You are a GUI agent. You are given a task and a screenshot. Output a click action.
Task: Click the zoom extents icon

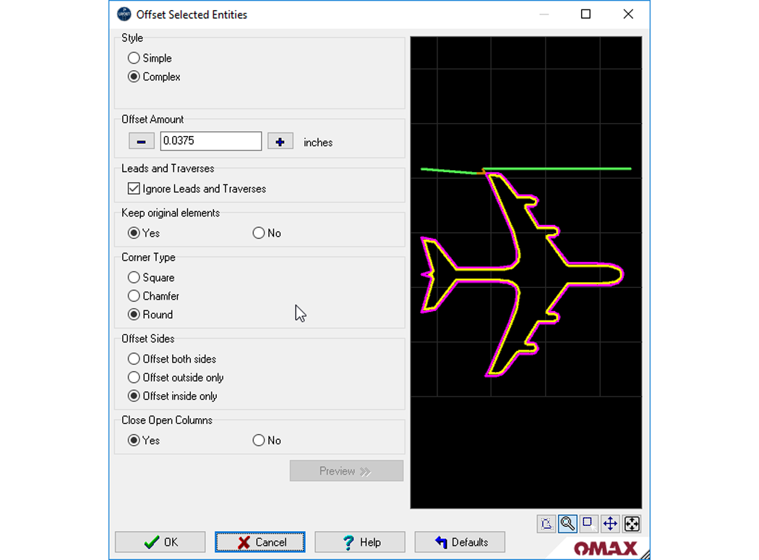(x=632, y=524)
